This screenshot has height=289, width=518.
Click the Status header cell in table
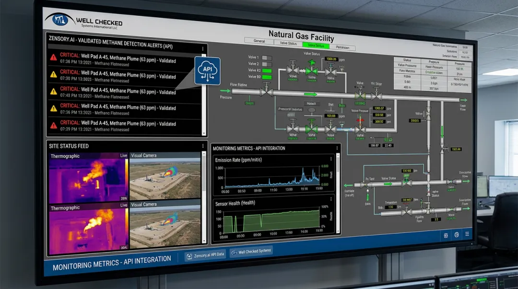point(407,60)
